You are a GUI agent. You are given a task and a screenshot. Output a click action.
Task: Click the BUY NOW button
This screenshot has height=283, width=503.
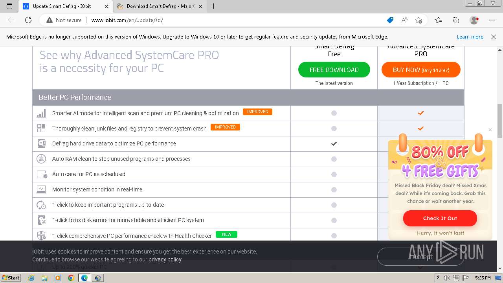[421, 70]
